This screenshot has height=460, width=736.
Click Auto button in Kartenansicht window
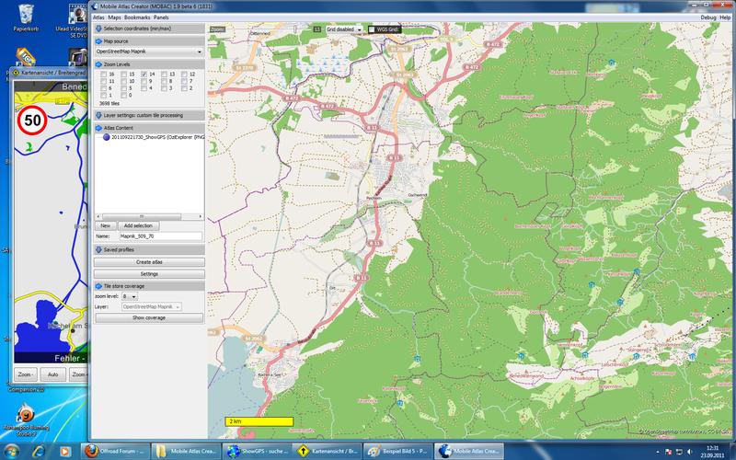click(52, 374)
